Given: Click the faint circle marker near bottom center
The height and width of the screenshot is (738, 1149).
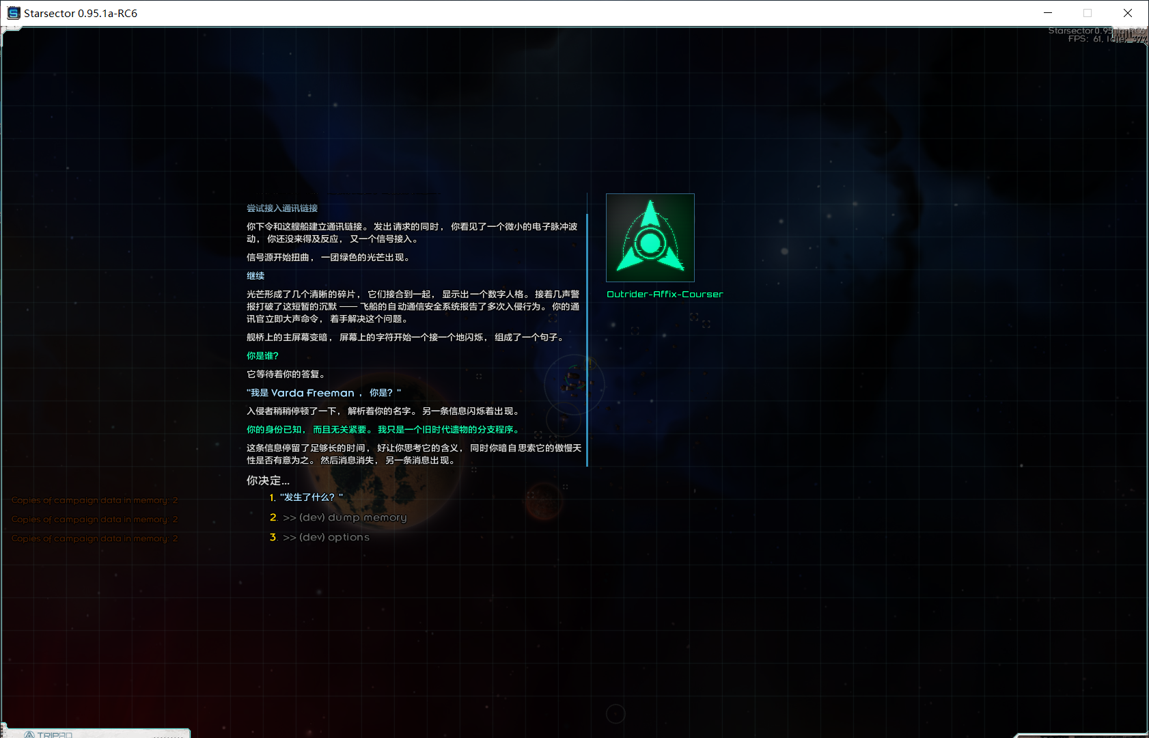Looking at the screenshot, I should [615, 714].
